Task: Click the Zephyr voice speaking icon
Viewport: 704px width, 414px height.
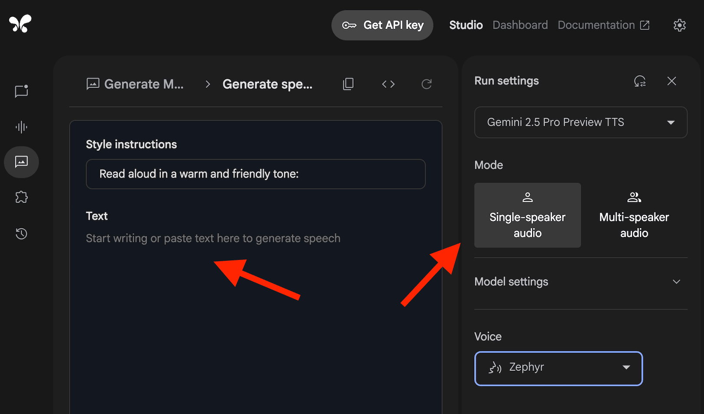Action: tap(495, 368)
